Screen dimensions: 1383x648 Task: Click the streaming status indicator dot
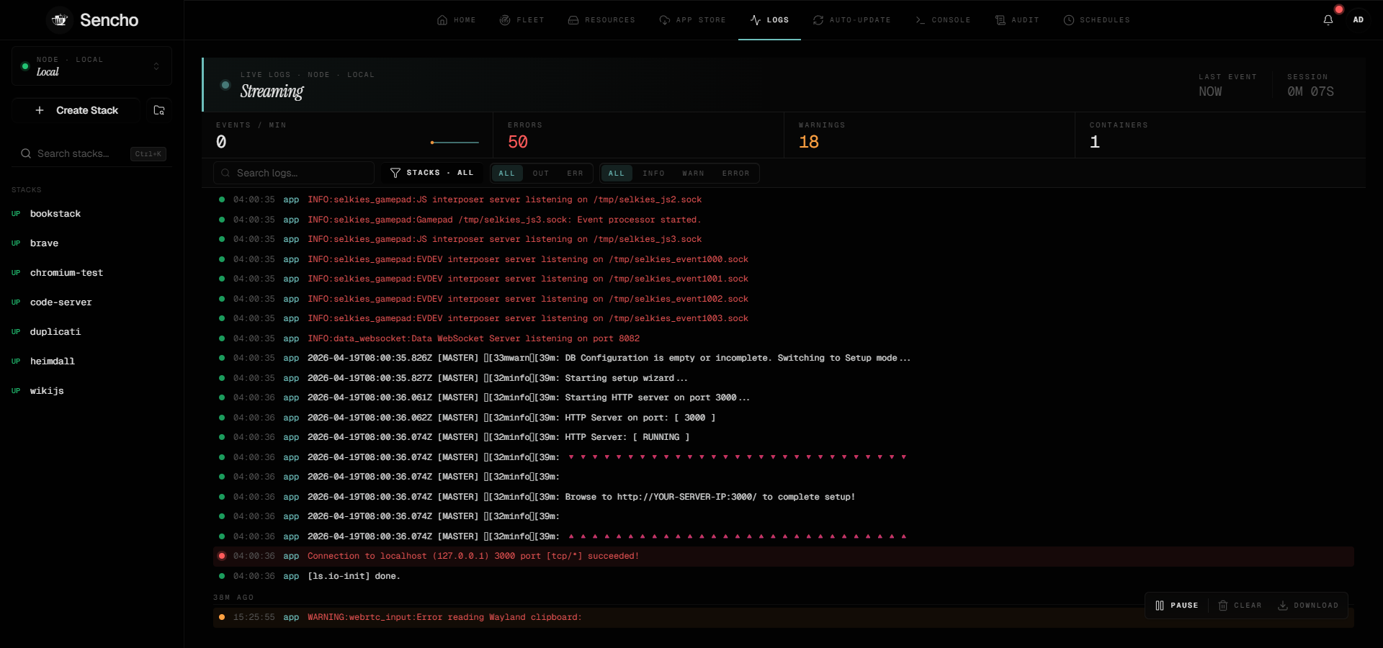pyautogui.click(x=225, y=85)
